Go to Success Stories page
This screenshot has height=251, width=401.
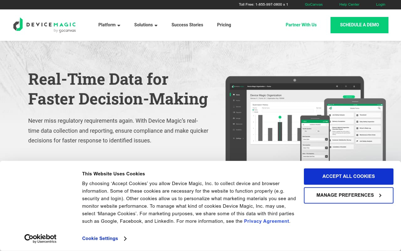[187, 25]
